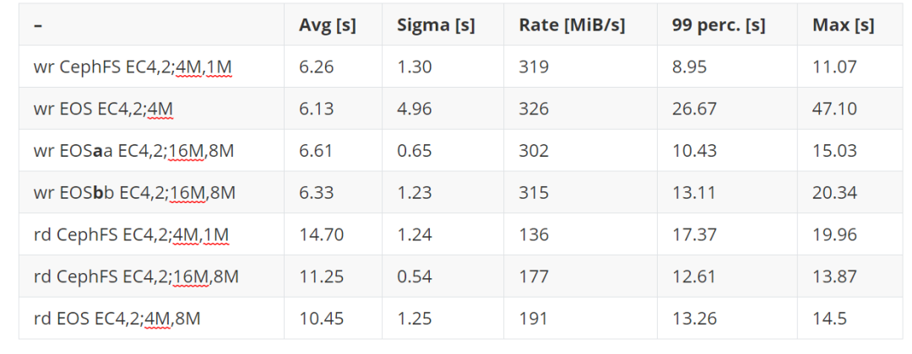
Task: Click the 26.67 percentile value cell
Action: pos(696,109)
